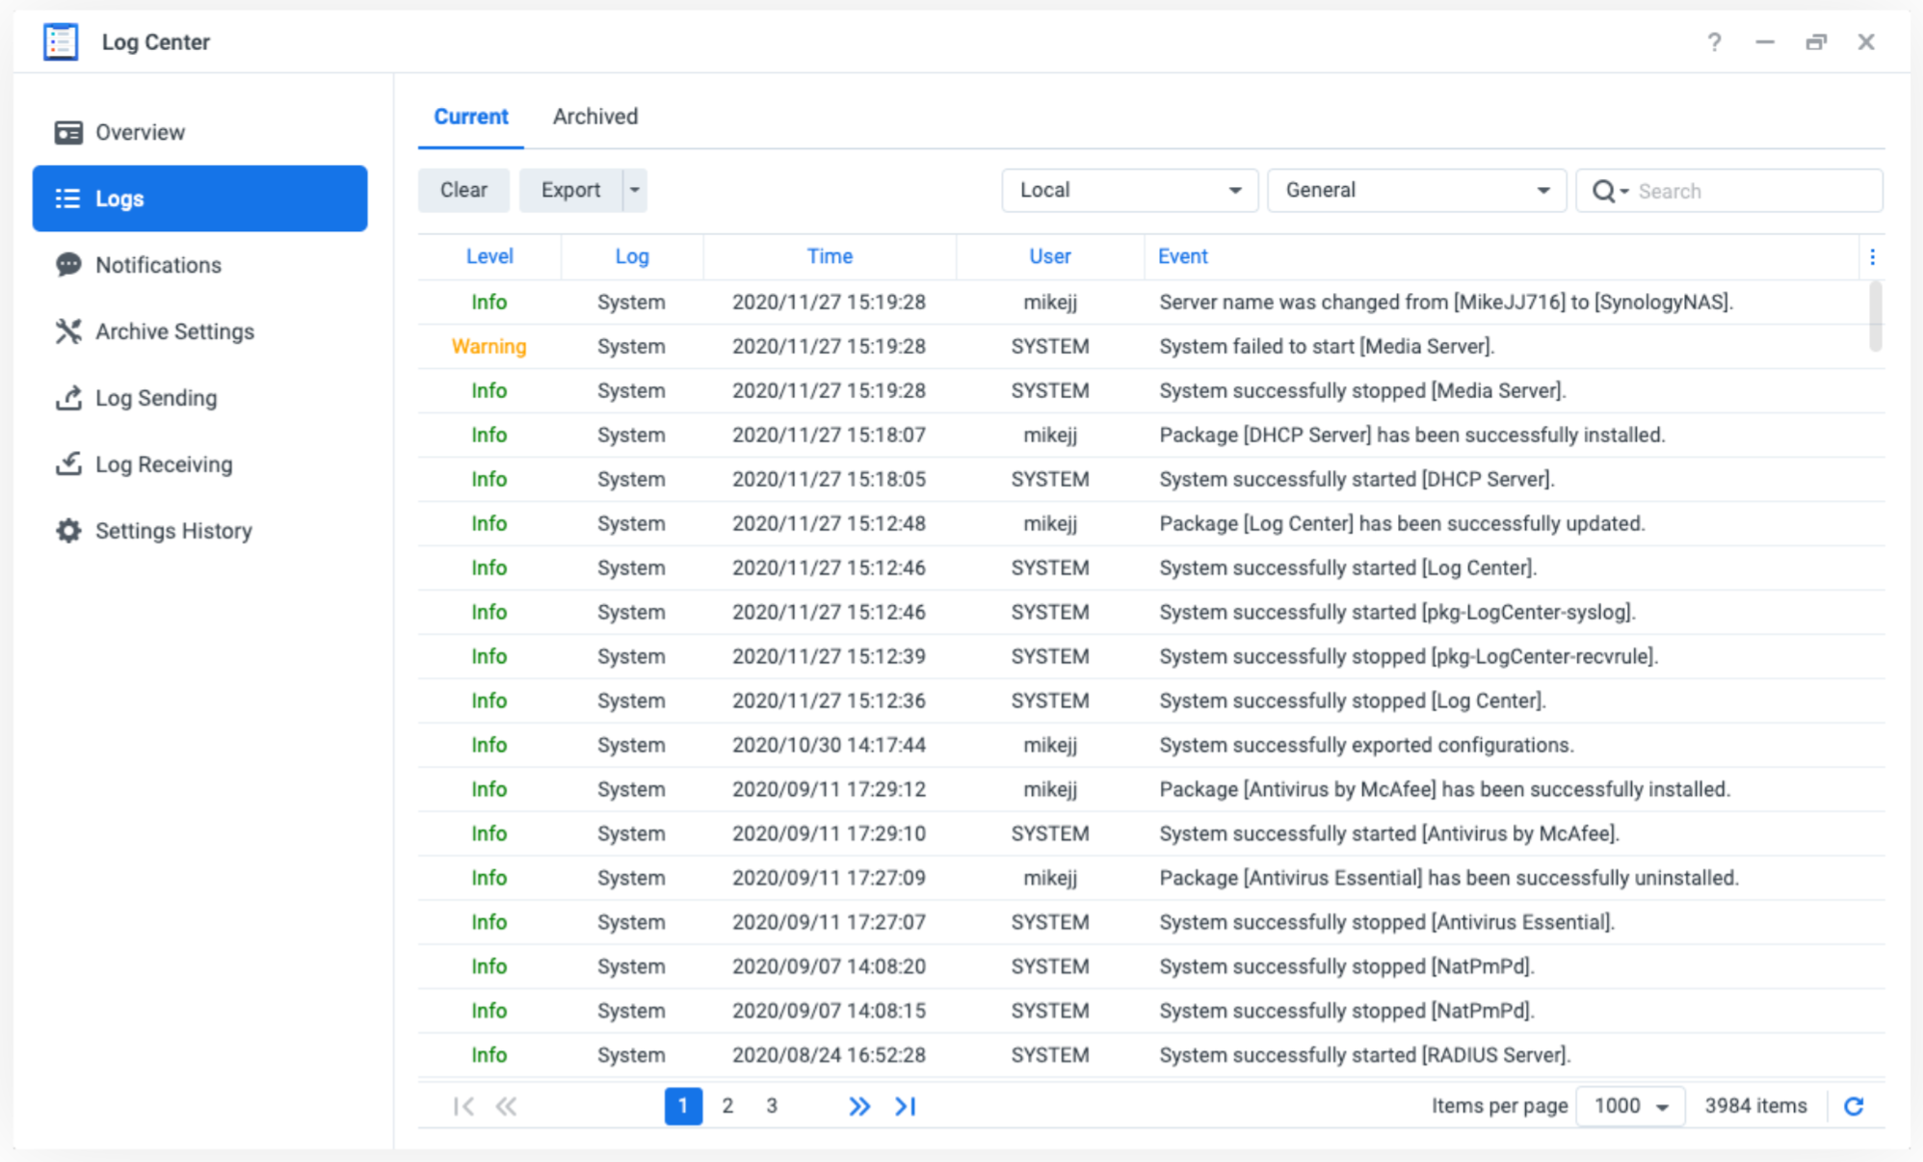The width and height of the screenshot is (1923, 1162).
Task: Sort by the User column header
Action: [x=1050, y=256]
